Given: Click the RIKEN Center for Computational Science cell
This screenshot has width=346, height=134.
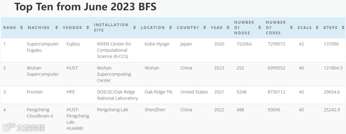Looking at the screenshot, I should [x=114, y=50].
